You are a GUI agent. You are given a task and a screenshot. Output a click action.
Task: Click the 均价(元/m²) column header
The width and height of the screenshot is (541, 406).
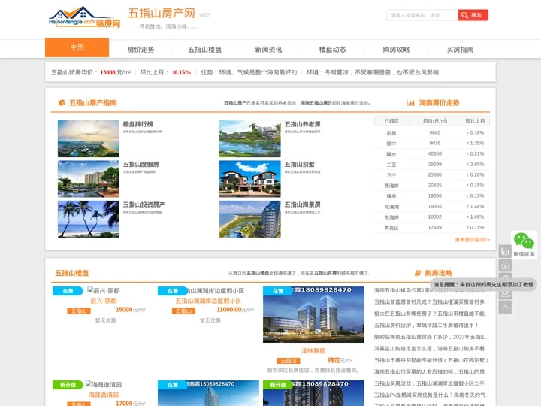(435, 121)
